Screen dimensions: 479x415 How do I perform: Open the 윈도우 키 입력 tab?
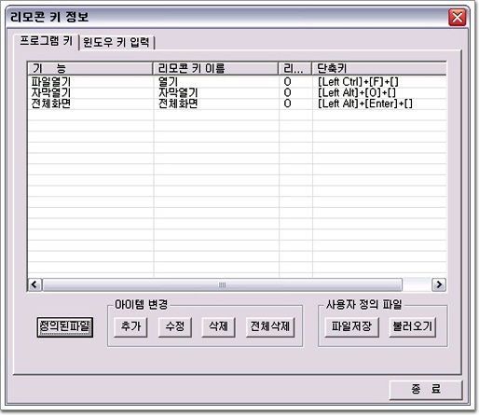116,42
